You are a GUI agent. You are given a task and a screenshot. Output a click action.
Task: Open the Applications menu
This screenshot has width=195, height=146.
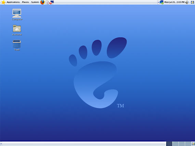click(13, 2)
